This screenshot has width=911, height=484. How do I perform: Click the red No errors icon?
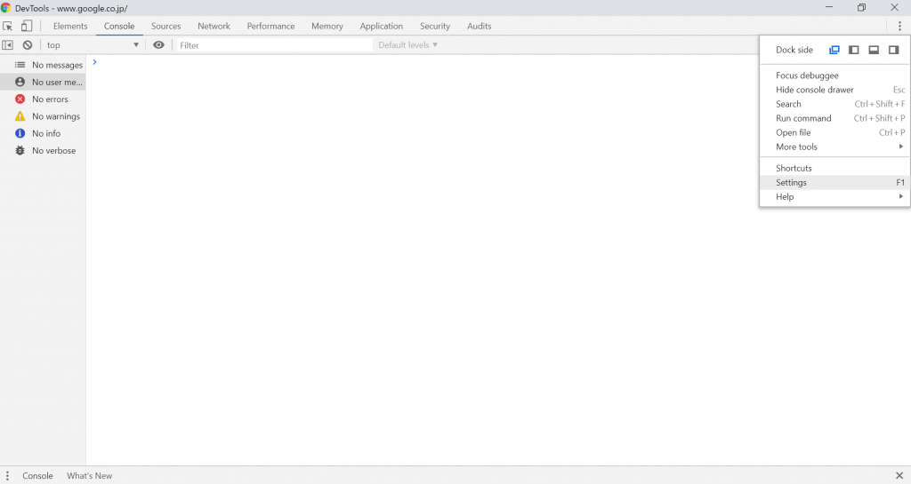(20, 99)
